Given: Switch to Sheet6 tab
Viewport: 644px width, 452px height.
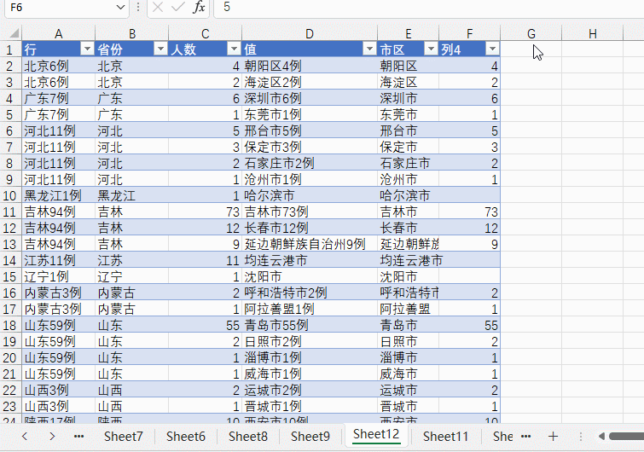Looking at the screenshot, I should coord(186,436).
